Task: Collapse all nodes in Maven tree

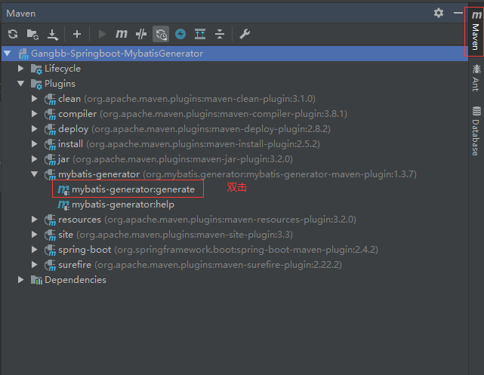Action: (220, 34)
